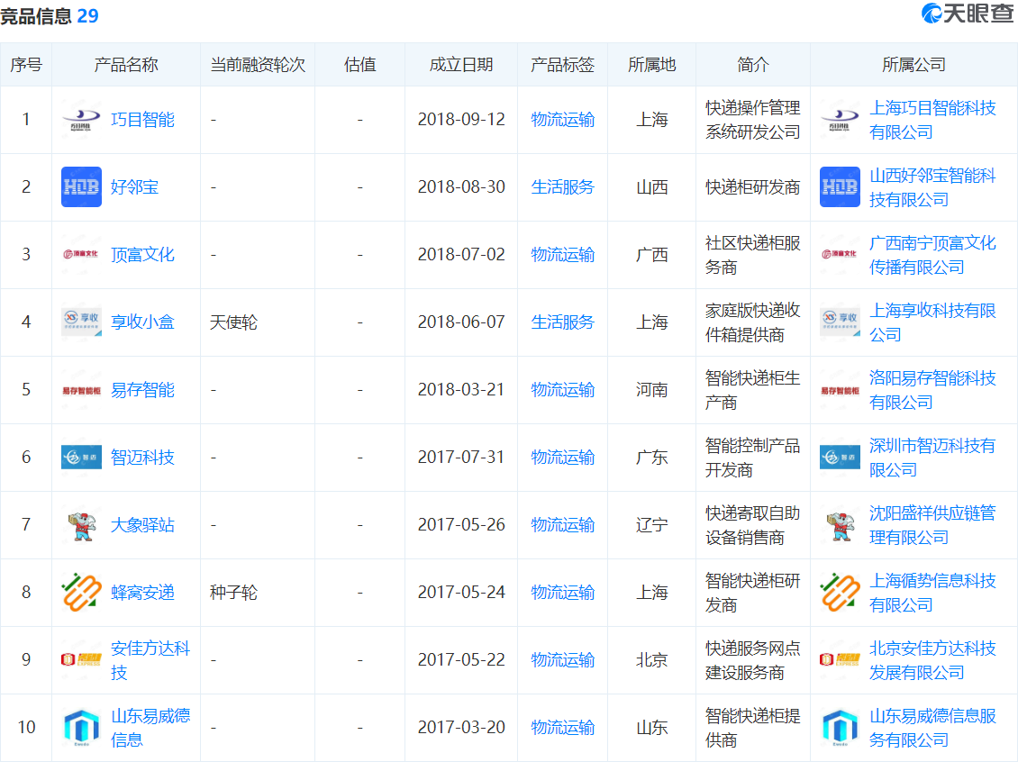Click the 成立日期 column header
The height and width of the screenshot is (762, 1018).
point(461,65)
